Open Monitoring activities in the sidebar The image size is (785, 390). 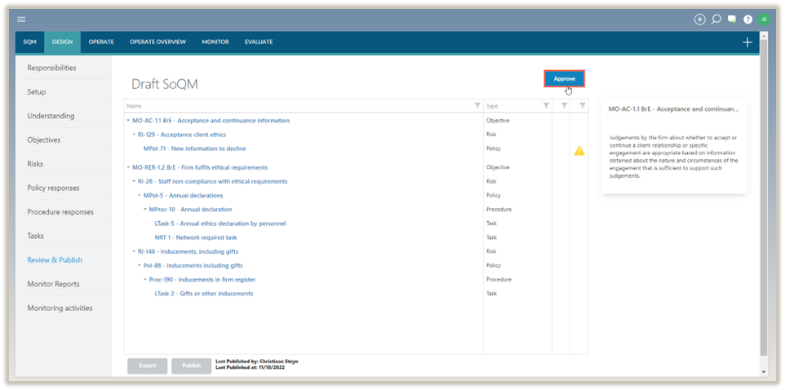(x=60, y=308)
